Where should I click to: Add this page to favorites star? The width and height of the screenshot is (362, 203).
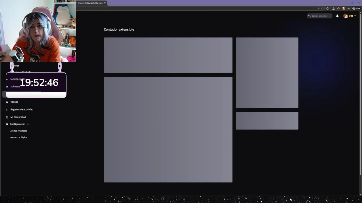click(322, 8)
